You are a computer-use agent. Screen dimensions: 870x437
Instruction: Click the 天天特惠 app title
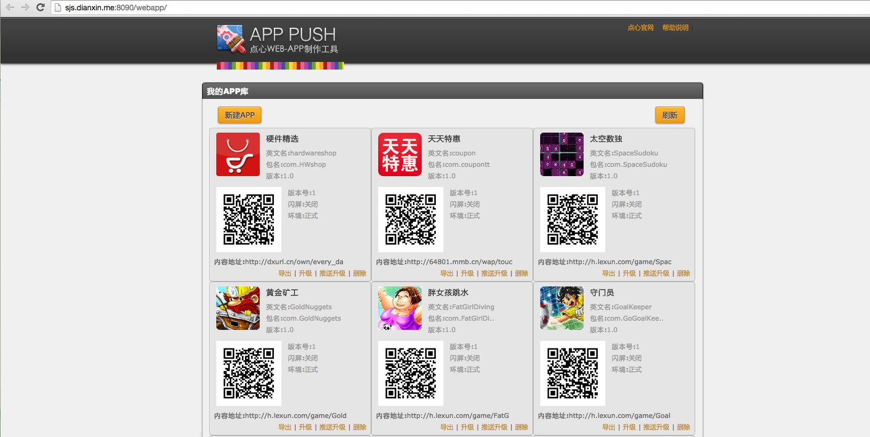pyautogui.click(x=445, y=139)
